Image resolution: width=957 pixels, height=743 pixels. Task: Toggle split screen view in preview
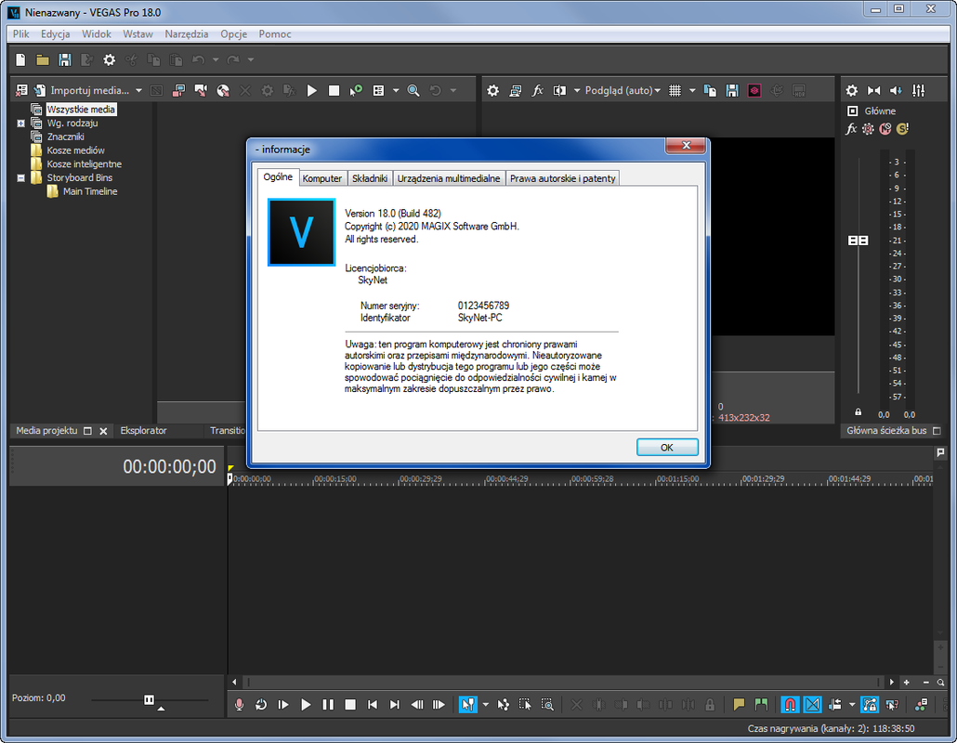click(x=559, y=90)
